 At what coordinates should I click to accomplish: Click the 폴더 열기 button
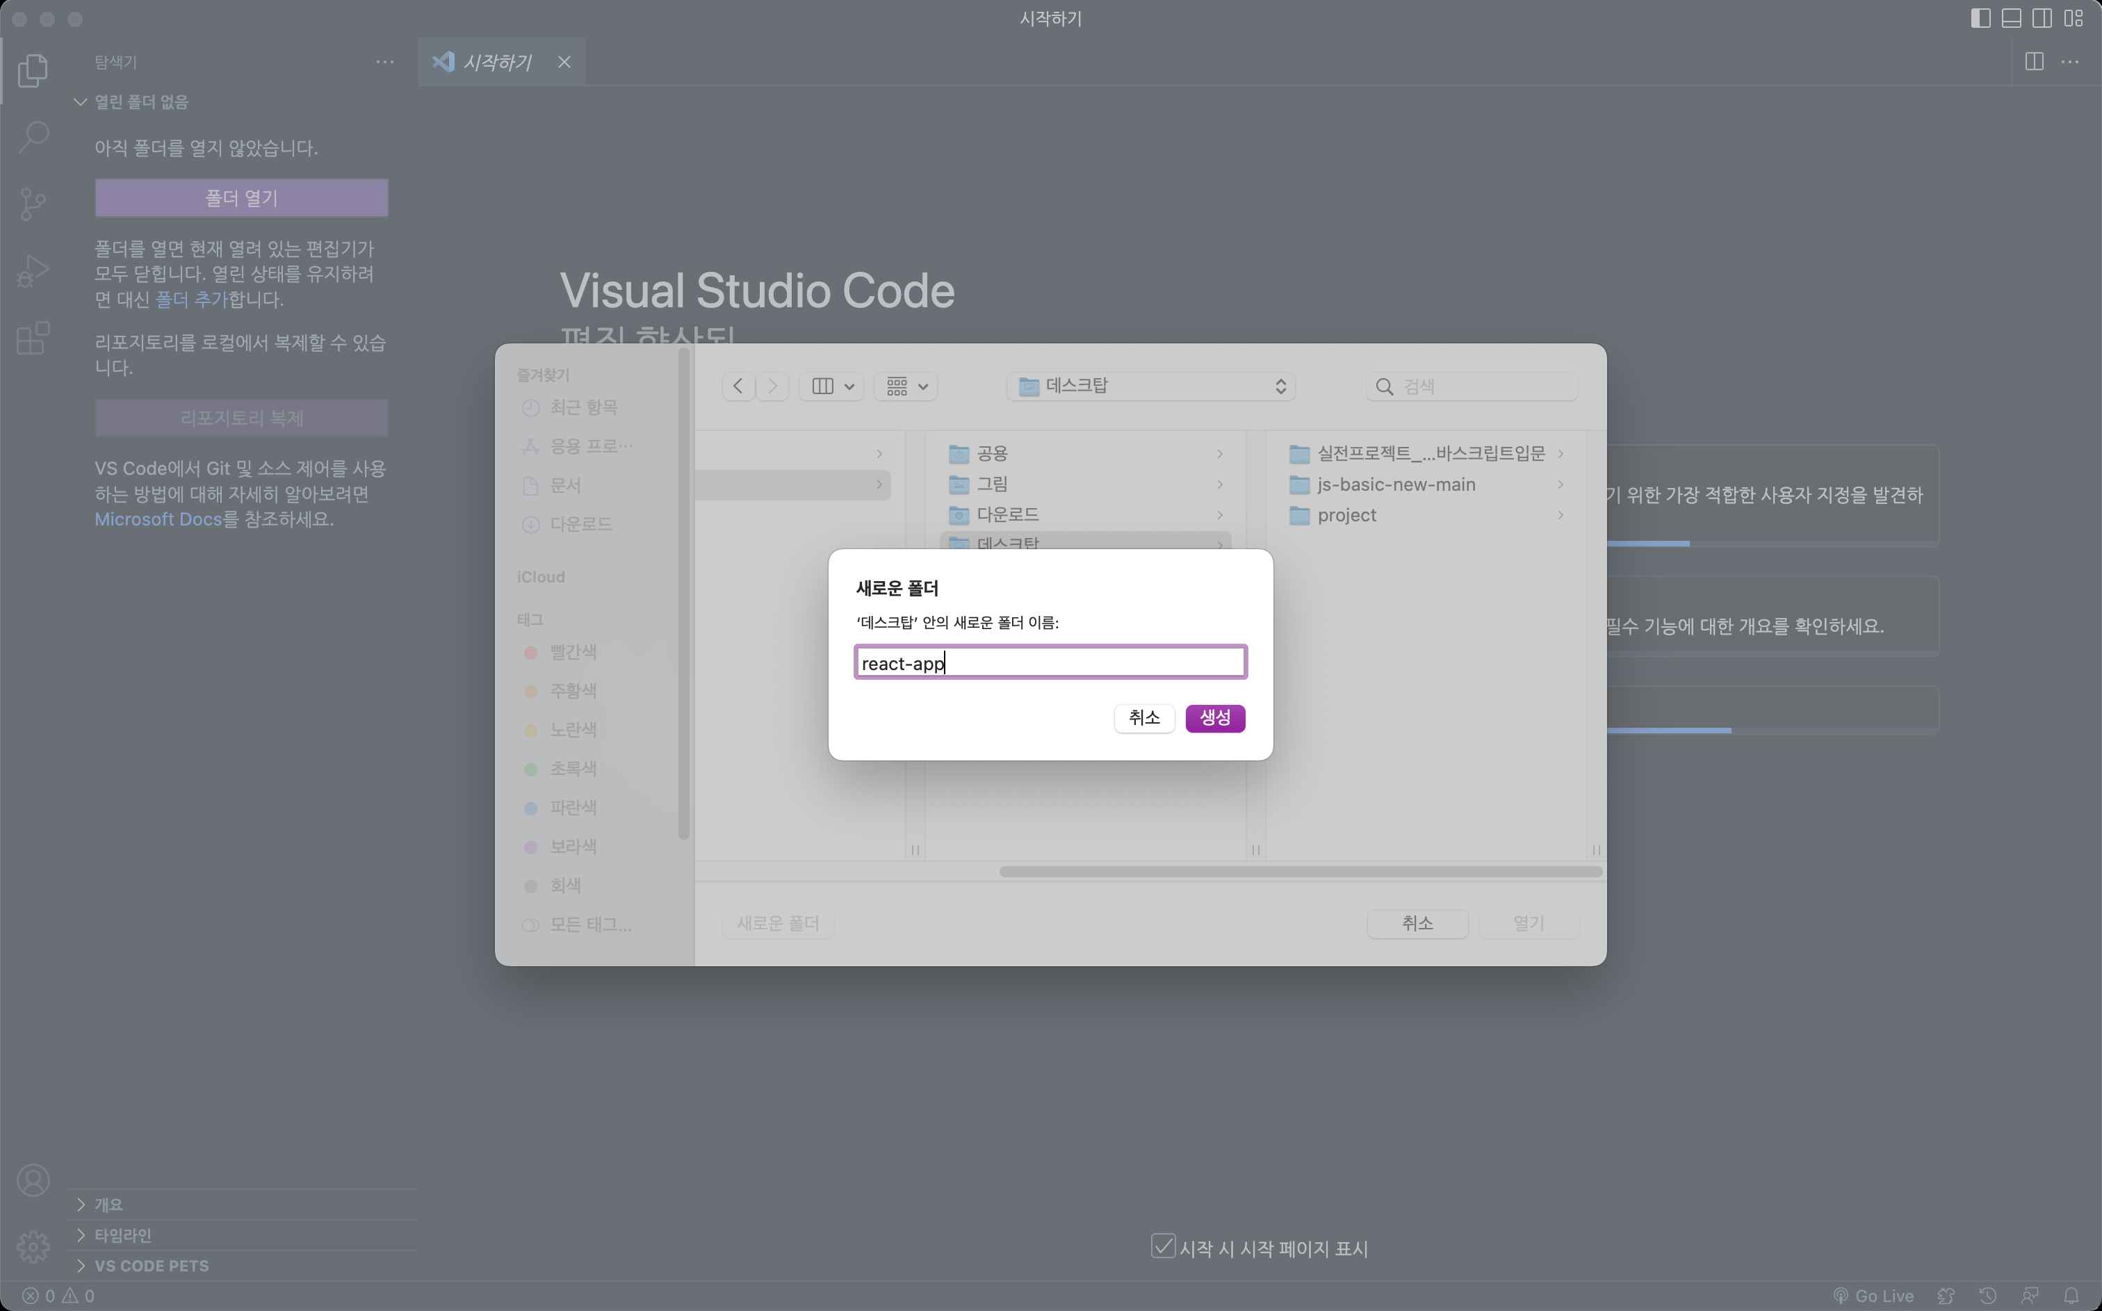tap(242, 197)
